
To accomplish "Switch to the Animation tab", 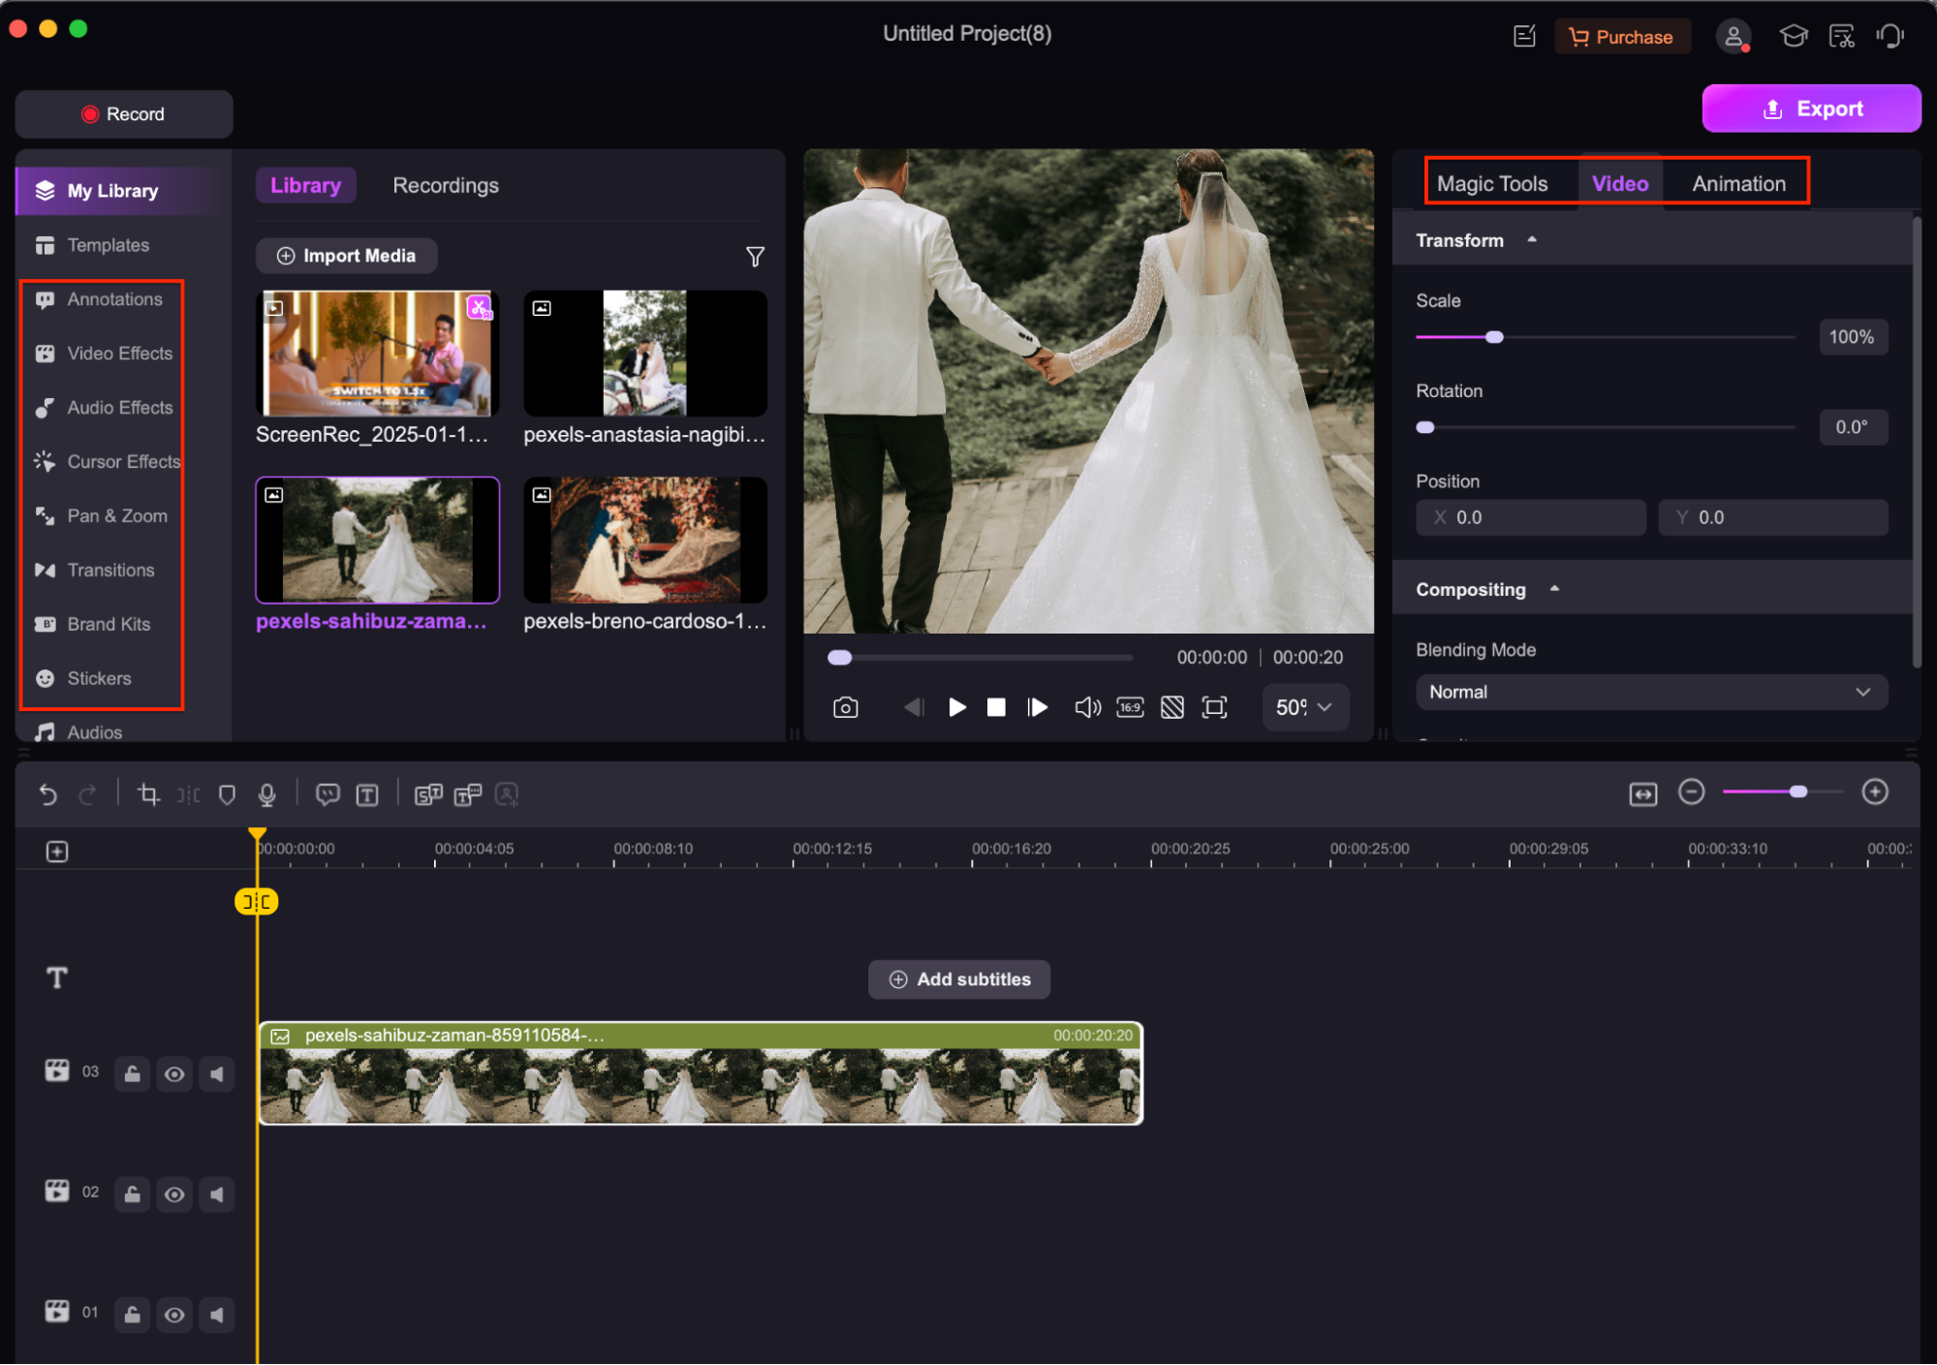I will pyautogui.click(x=1738, y=184).
